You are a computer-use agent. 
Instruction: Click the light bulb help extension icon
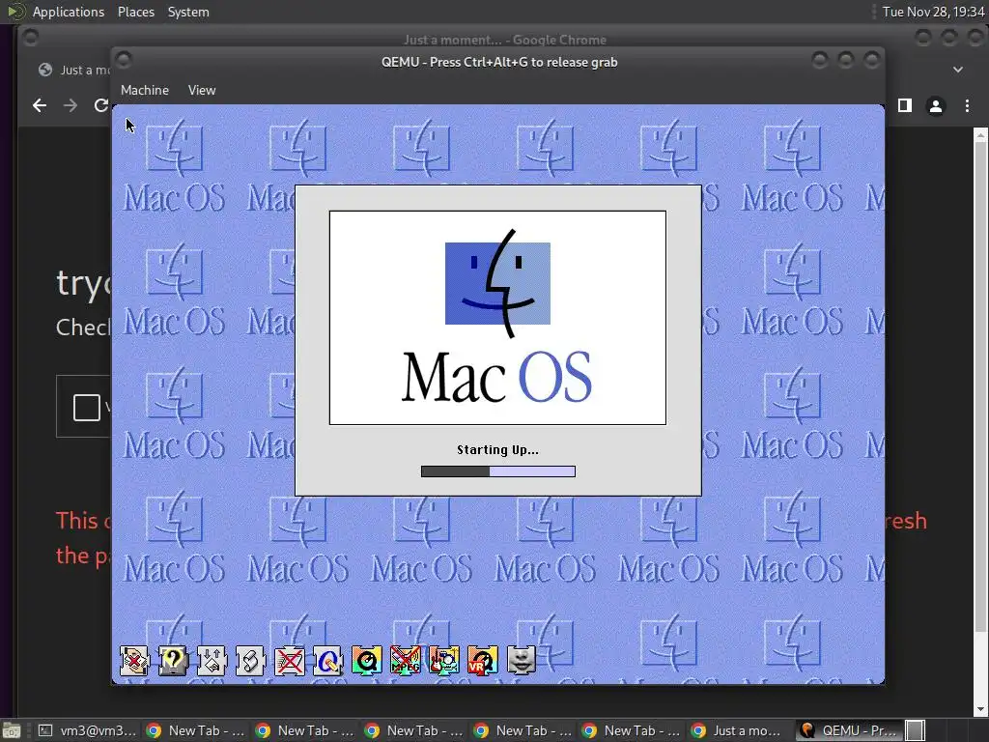[x=173, y=661]
